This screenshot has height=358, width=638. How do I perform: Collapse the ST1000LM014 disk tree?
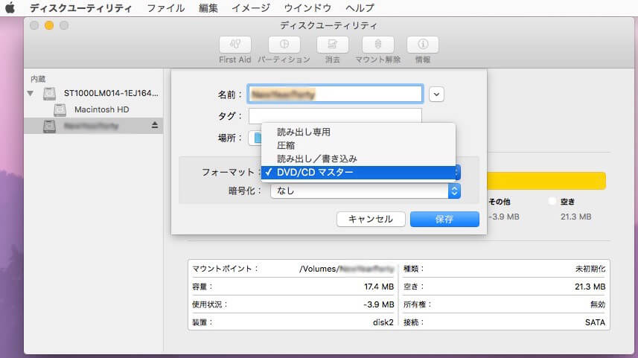[31, 94]
